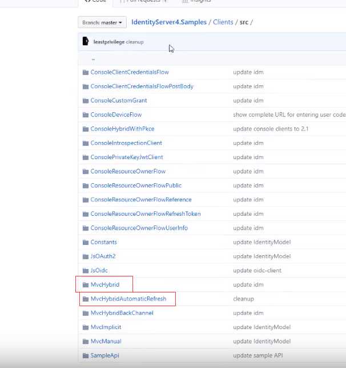346x368 pixels.
Task: Open the leastprivilege author link
Action: [109, 42]
